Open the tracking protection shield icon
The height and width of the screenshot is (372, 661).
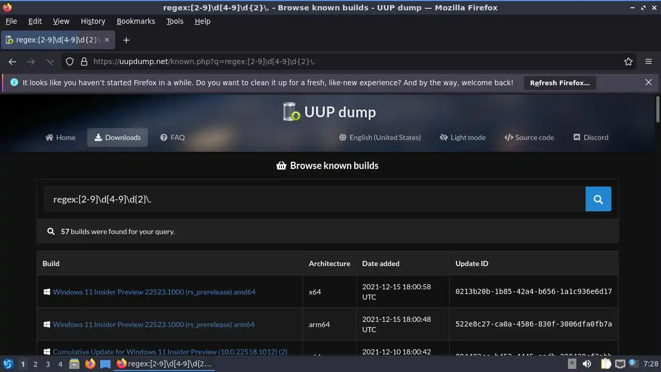pyautogui.click(x=70, y=61)
